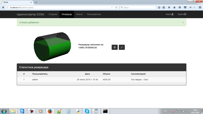
Task: Reload the page with refresh button
Action: point(116,7)
